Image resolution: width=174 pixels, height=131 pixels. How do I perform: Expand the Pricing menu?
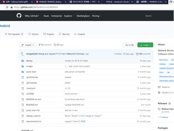click(97, 16)
